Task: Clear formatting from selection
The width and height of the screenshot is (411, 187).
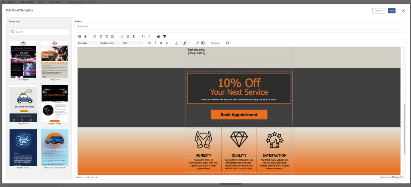Action: pyautogui.click(x=134, y=36)
